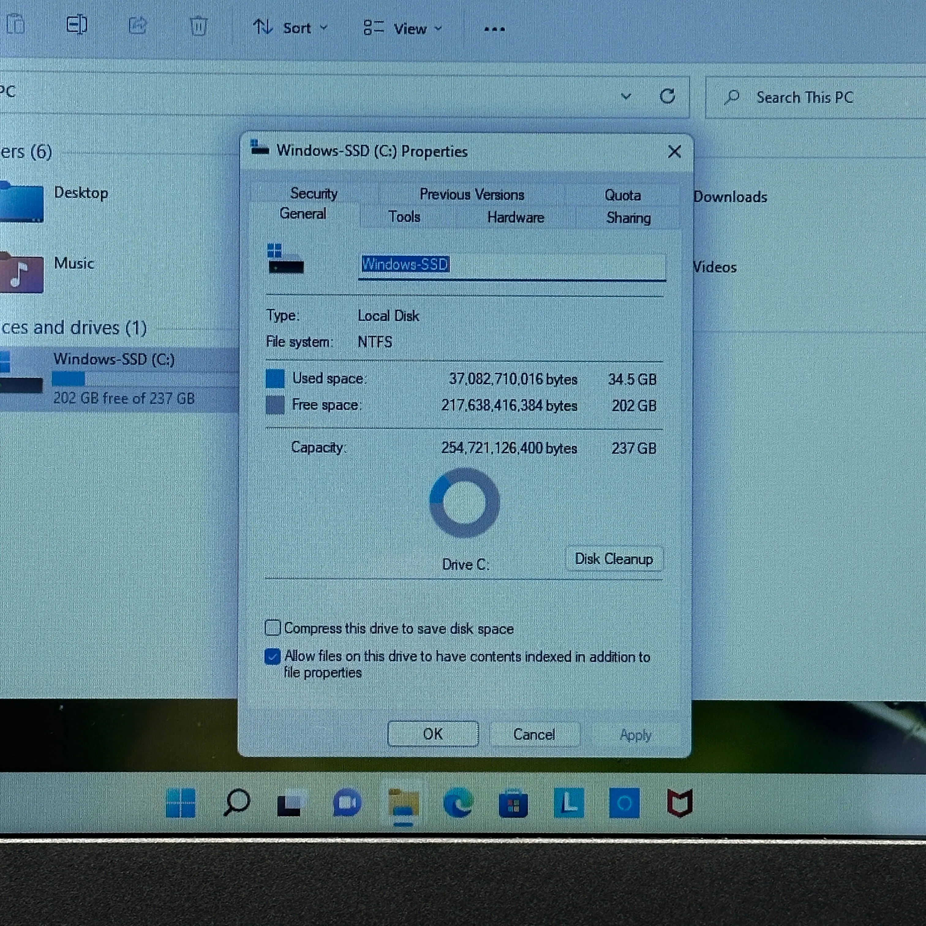Open the Chat app in taskbar
This screenshot has width=926, height=926.
click(347, 802)
